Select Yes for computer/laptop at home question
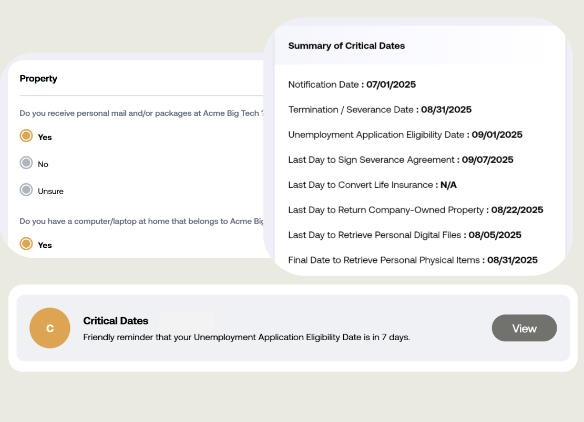Screen dimensions: 584x422 (26, 244)
